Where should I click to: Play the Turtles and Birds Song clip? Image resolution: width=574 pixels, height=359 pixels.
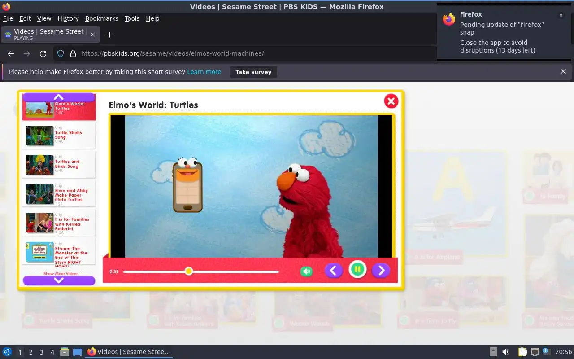59,164
